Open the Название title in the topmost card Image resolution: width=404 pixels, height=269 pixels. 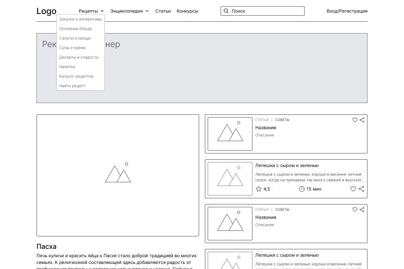265,127
